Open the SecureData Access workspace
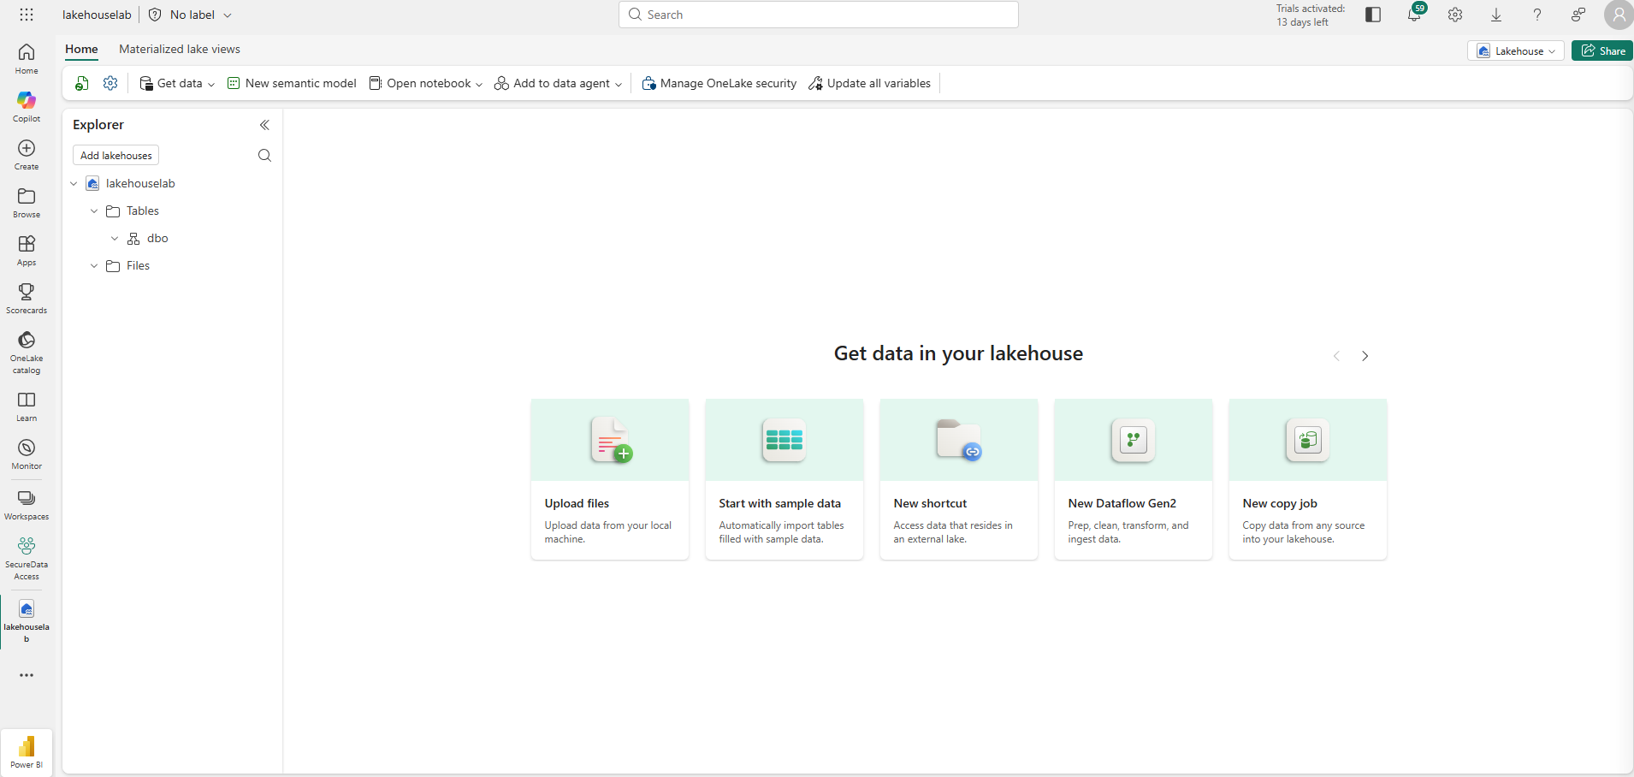Viewport: 1634px width, 777px height. click(27, 558)
